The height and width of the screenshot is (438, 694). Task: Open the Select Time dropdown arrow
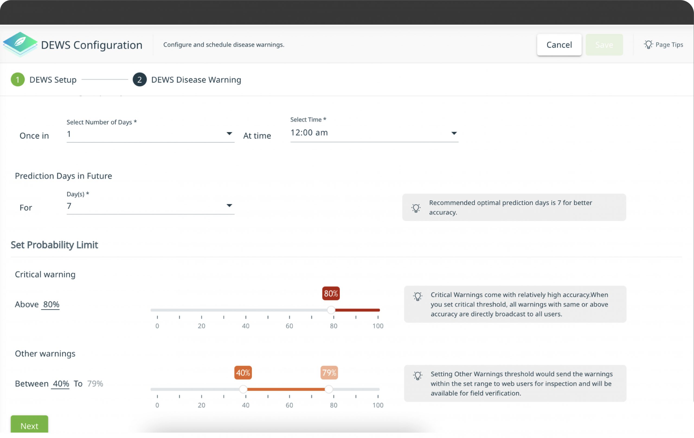[x=454, y=133]
